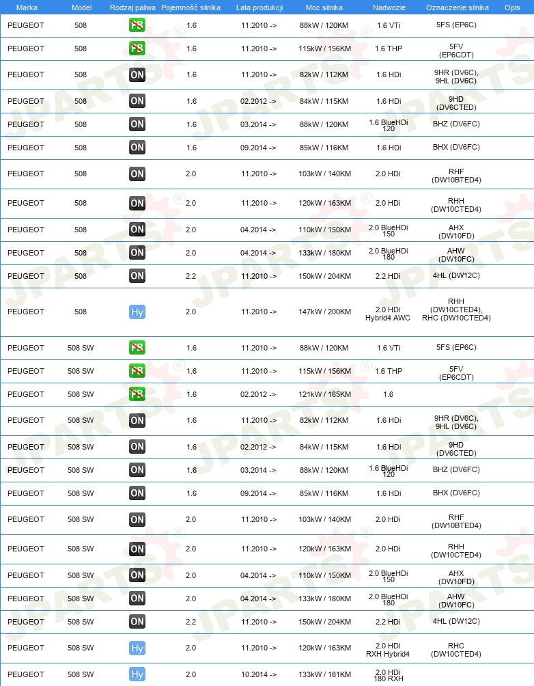Select the 133kW / 181KM power cell

324,674
